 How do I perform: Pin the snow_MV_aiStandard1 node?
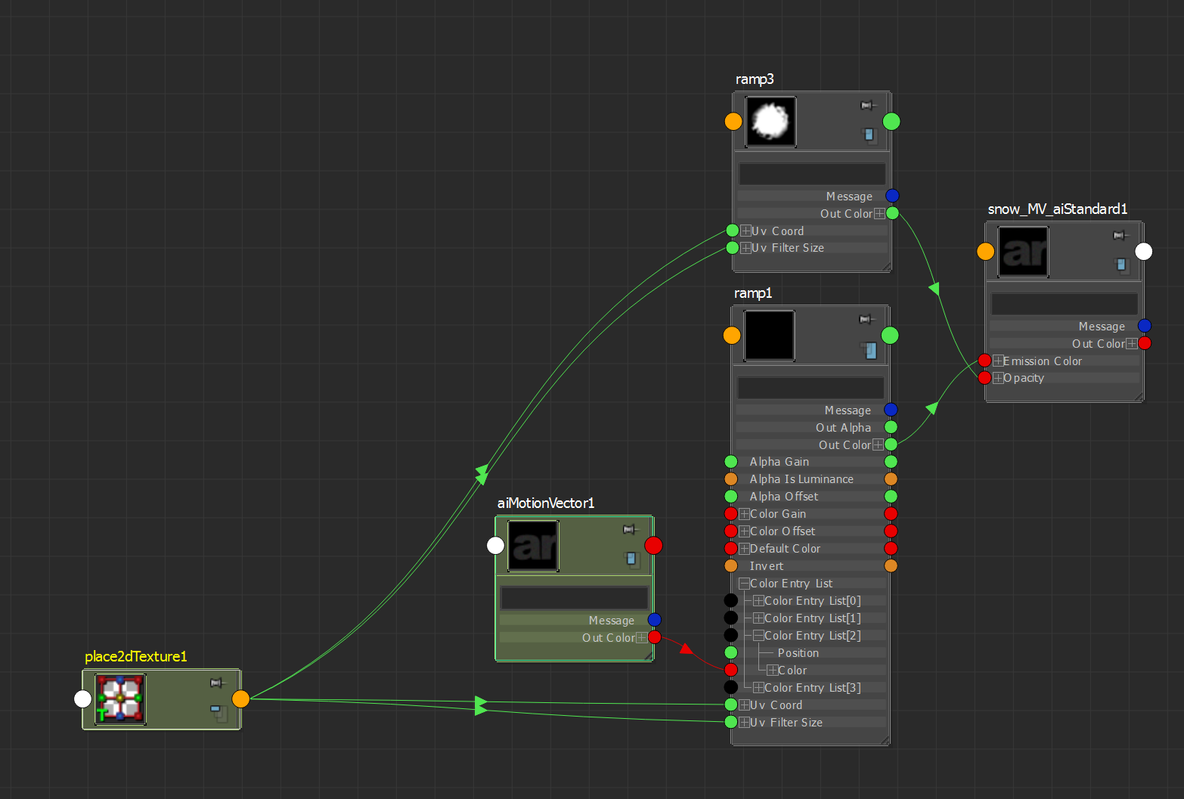(x=1120, y=235)
